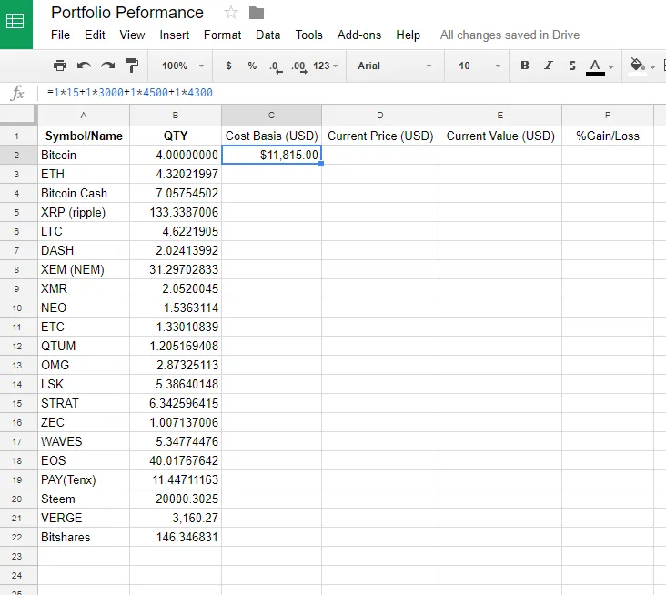Select the 'Current Value (USD)' cell

pos(500,136)
